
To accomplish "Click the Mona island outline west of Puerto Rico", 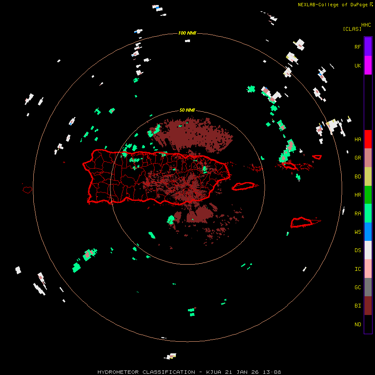I will point(27,190).
